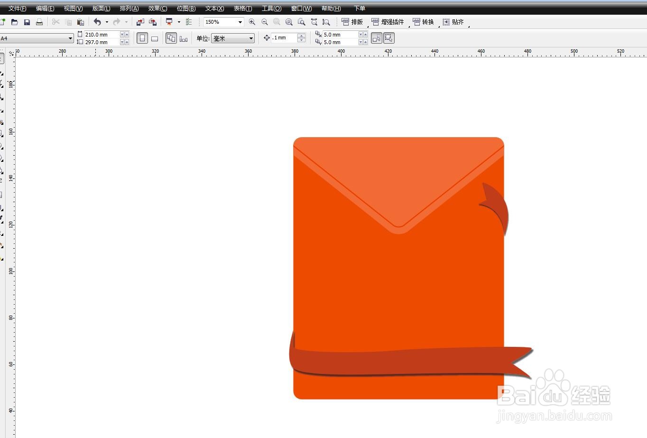
Task: Copy selection using the copy icon
Action: (68, 22)
